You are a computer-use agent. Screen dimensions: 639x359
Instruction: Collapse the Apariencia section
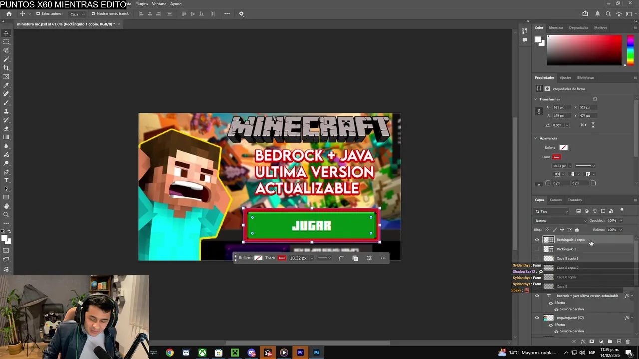[x=536, y=138]
